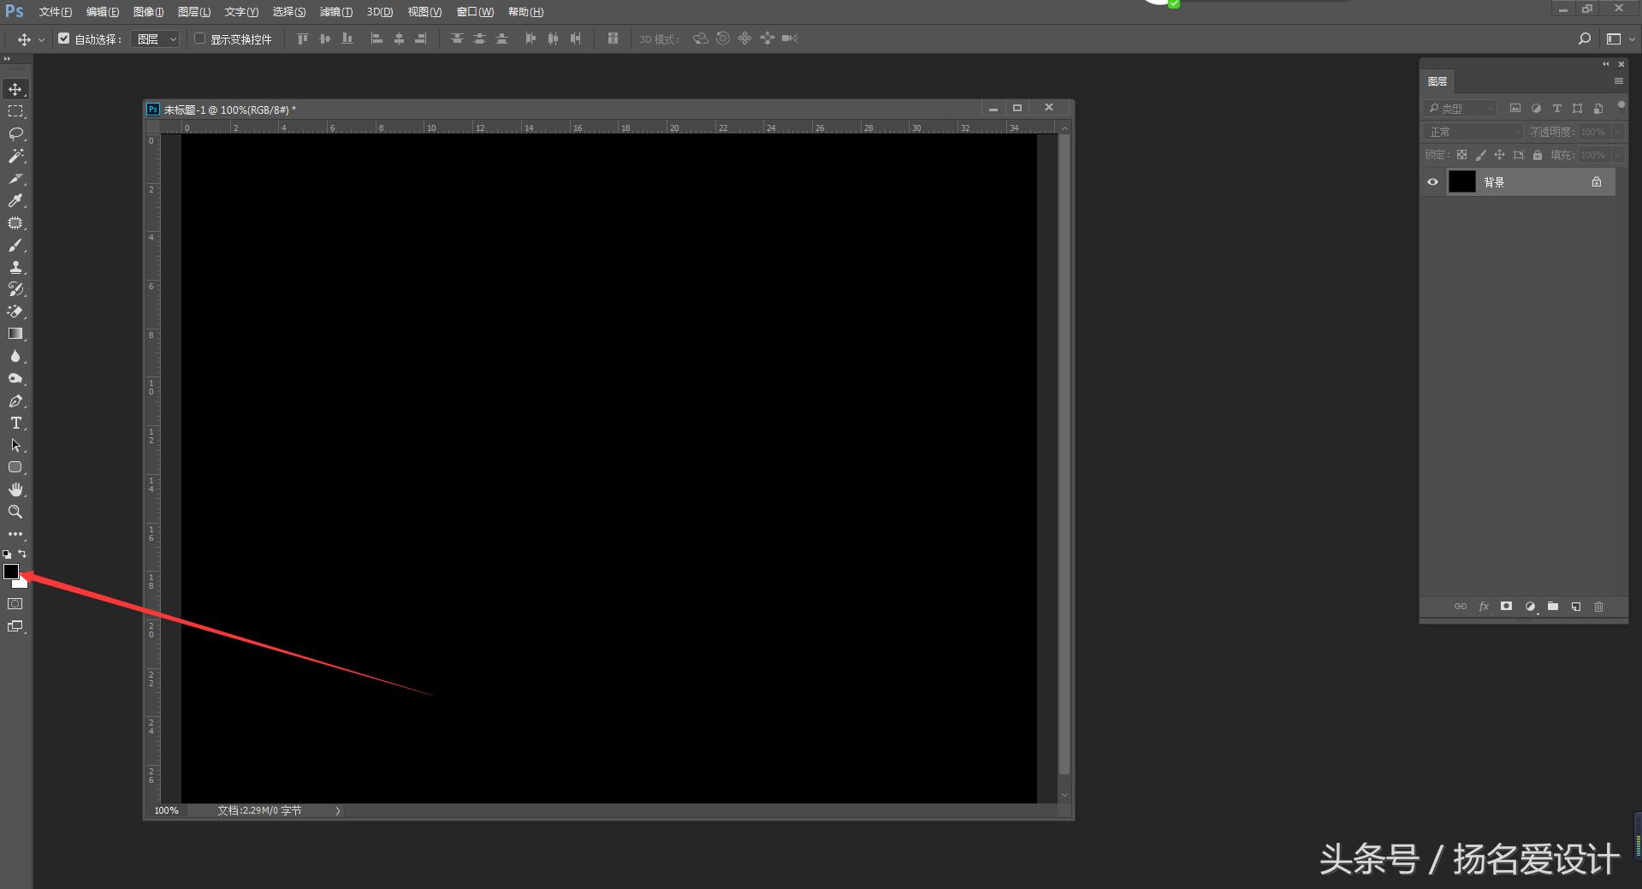Open the Layers panel flyout menu

click(1619, 81)
